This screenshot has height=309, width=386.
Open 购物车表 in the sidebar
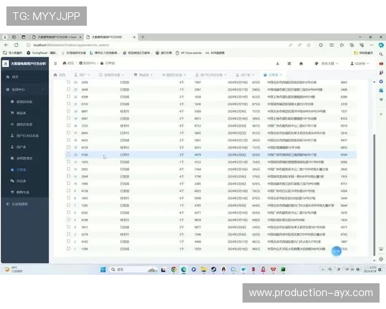coord(23,192)
